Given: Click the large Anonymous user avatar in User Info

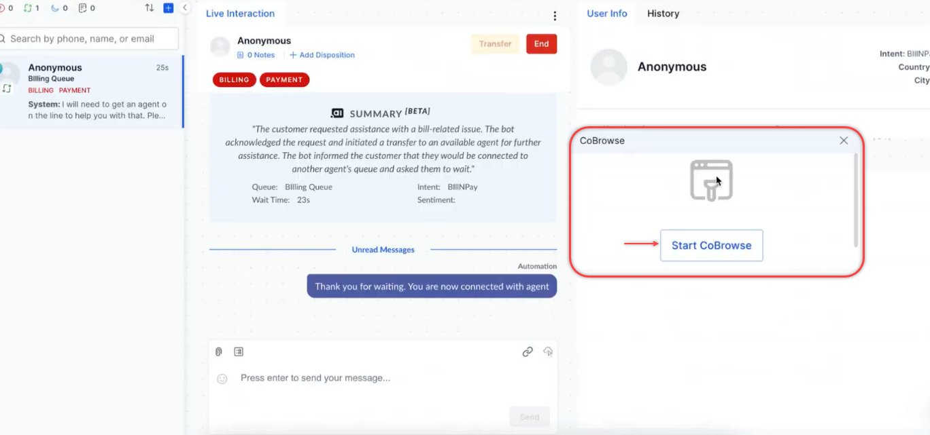Looking at the screenshot, I should pos(608,67).
